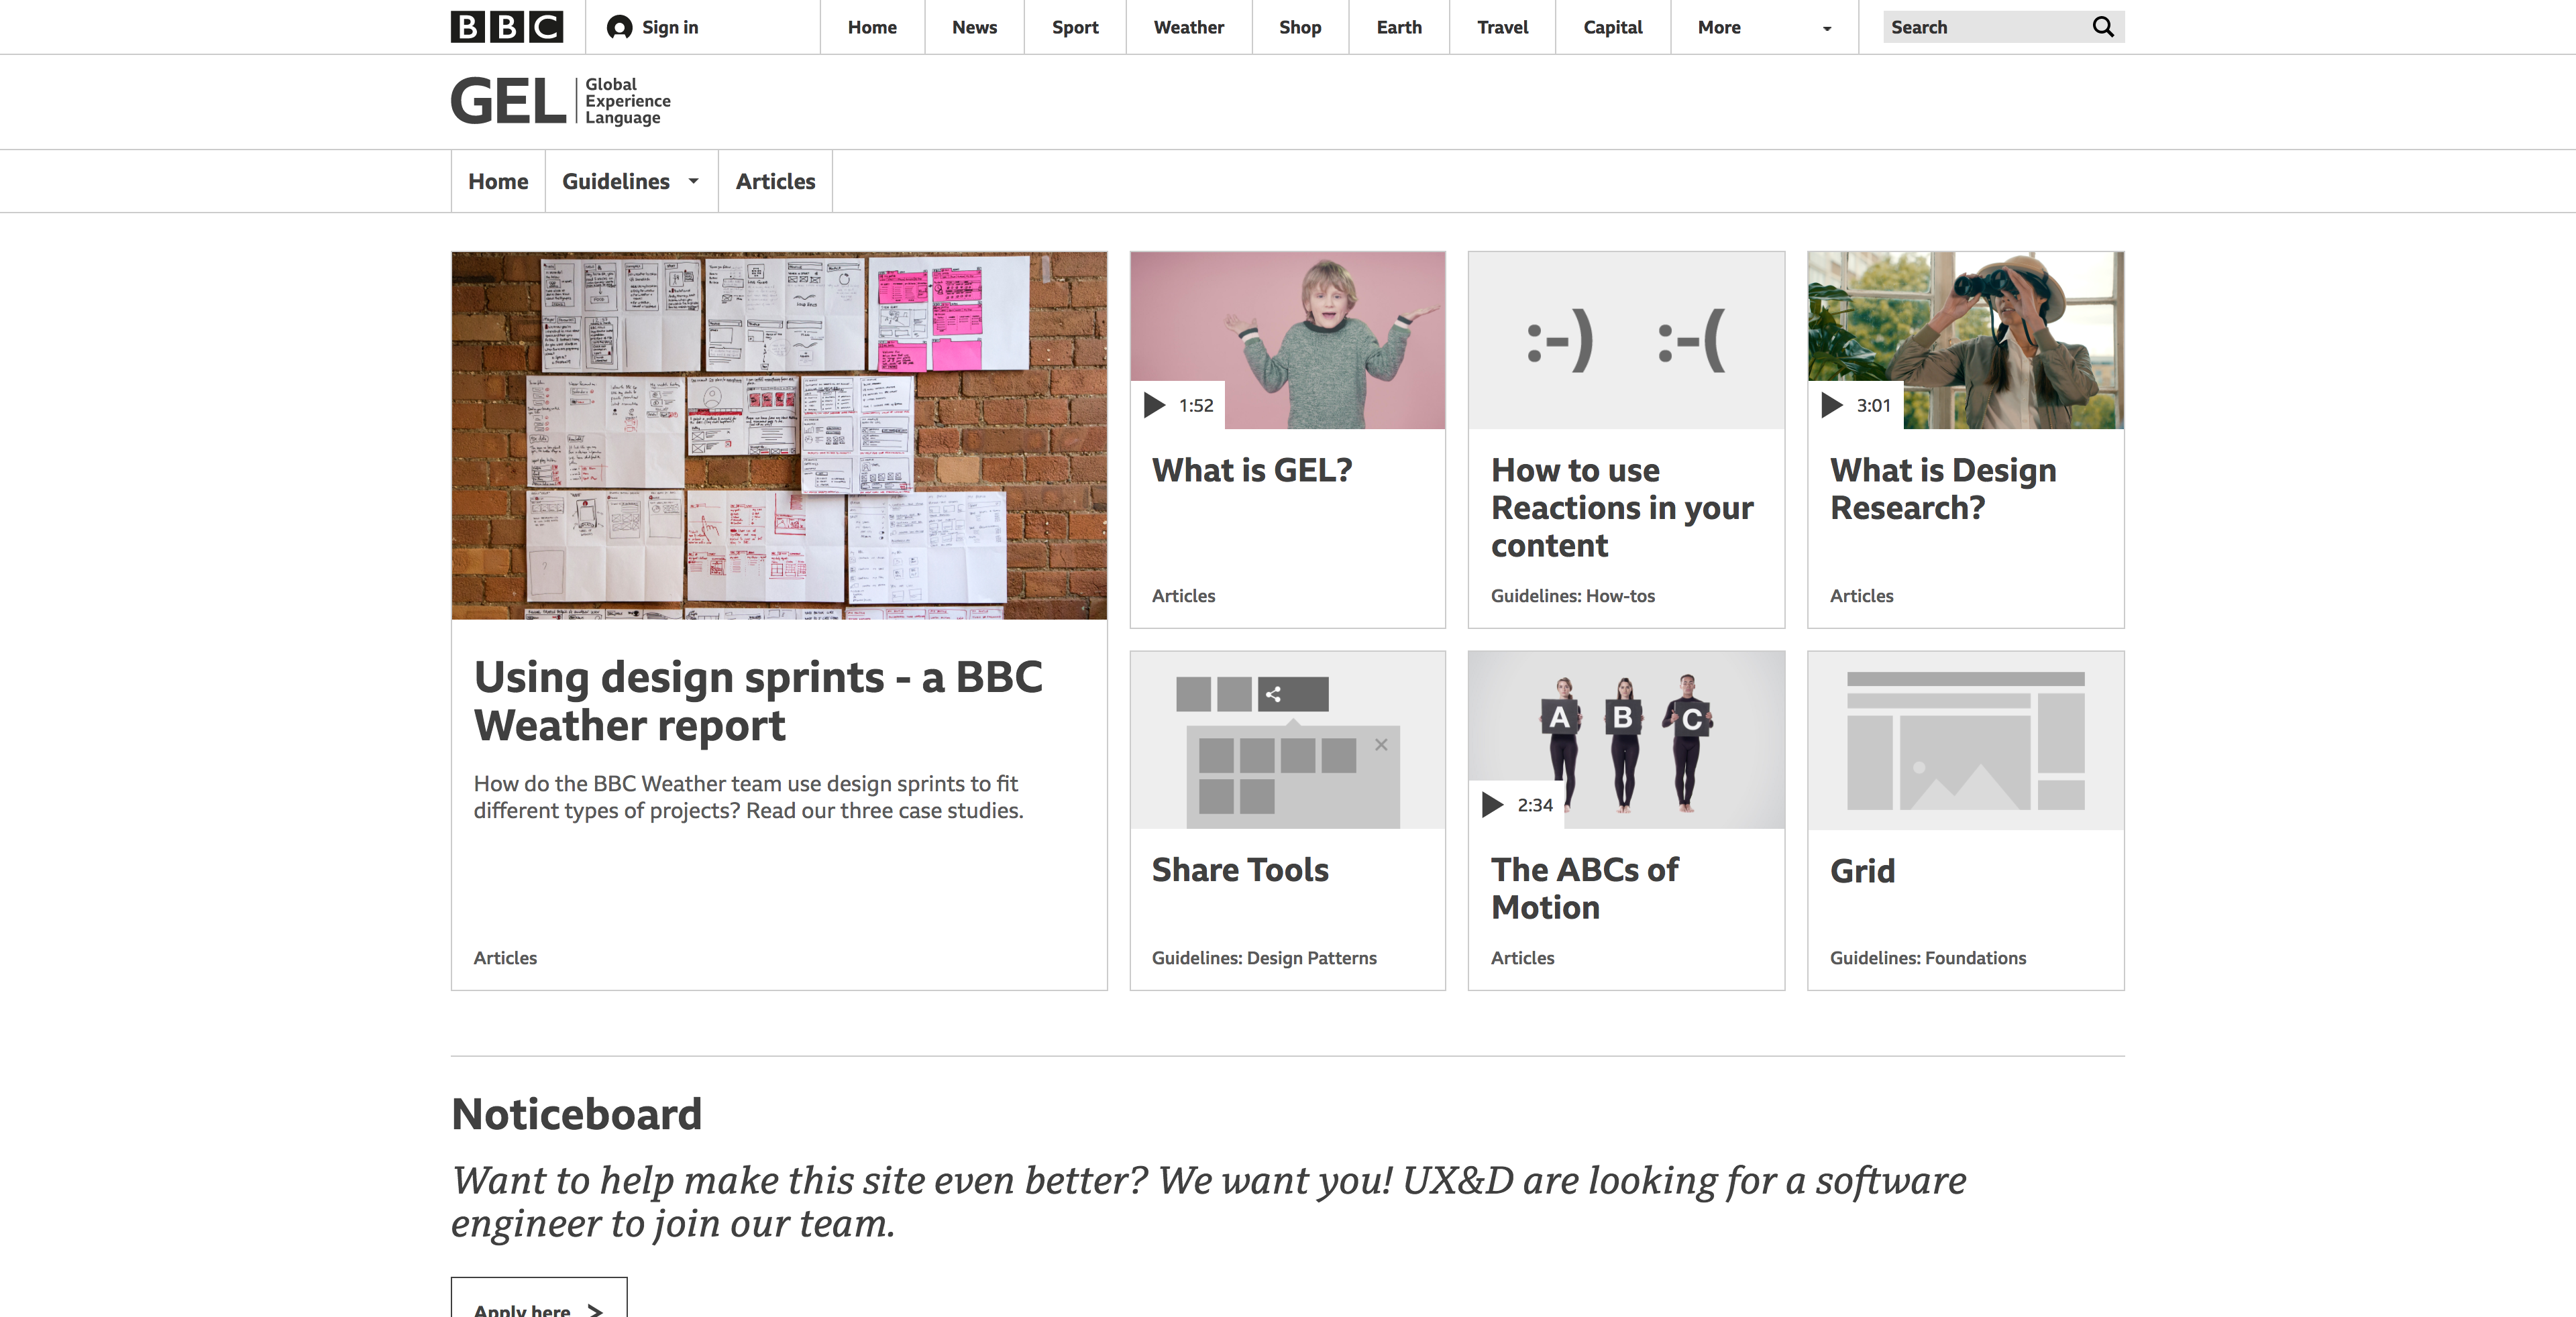The image size is (2576, 1317).
Task: Open Earth in the BBC navigation
Action: click(1399, 27)
